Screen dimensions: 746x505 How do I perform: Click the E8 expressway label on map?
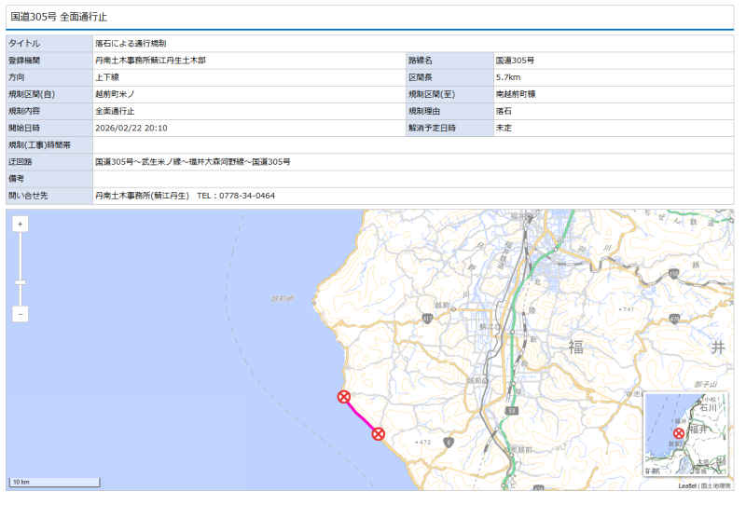pyautogui.click(x=512, y=411)
